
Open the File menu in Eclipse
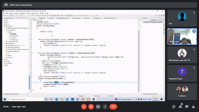(4, 13)
